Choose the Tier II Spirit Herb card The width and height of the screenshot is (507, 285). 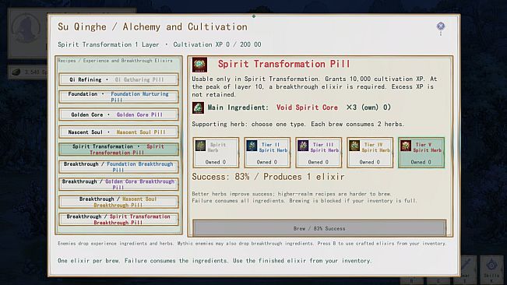pyautogui.click(x=267, y=153)
